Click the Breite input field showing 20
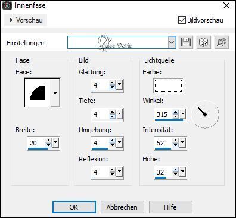The height and width of the screenshot is (218, 236). (37, 143)
